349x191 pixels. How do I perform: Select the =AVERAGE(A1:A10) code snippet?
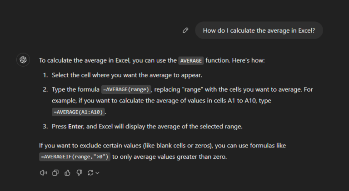pos(79,112)
